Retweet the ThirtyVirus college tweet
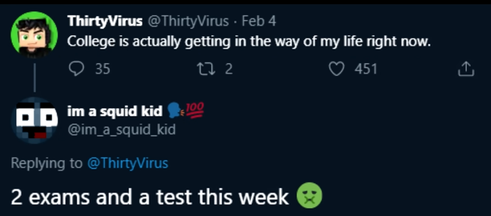 pyautogui.click(x=205, y=68)
